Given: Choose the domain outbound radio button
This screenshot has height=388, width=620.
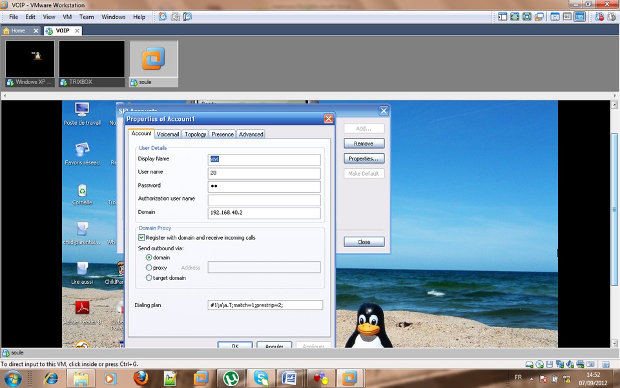Looking at the screenshot, I should click(x=149, y=257).
